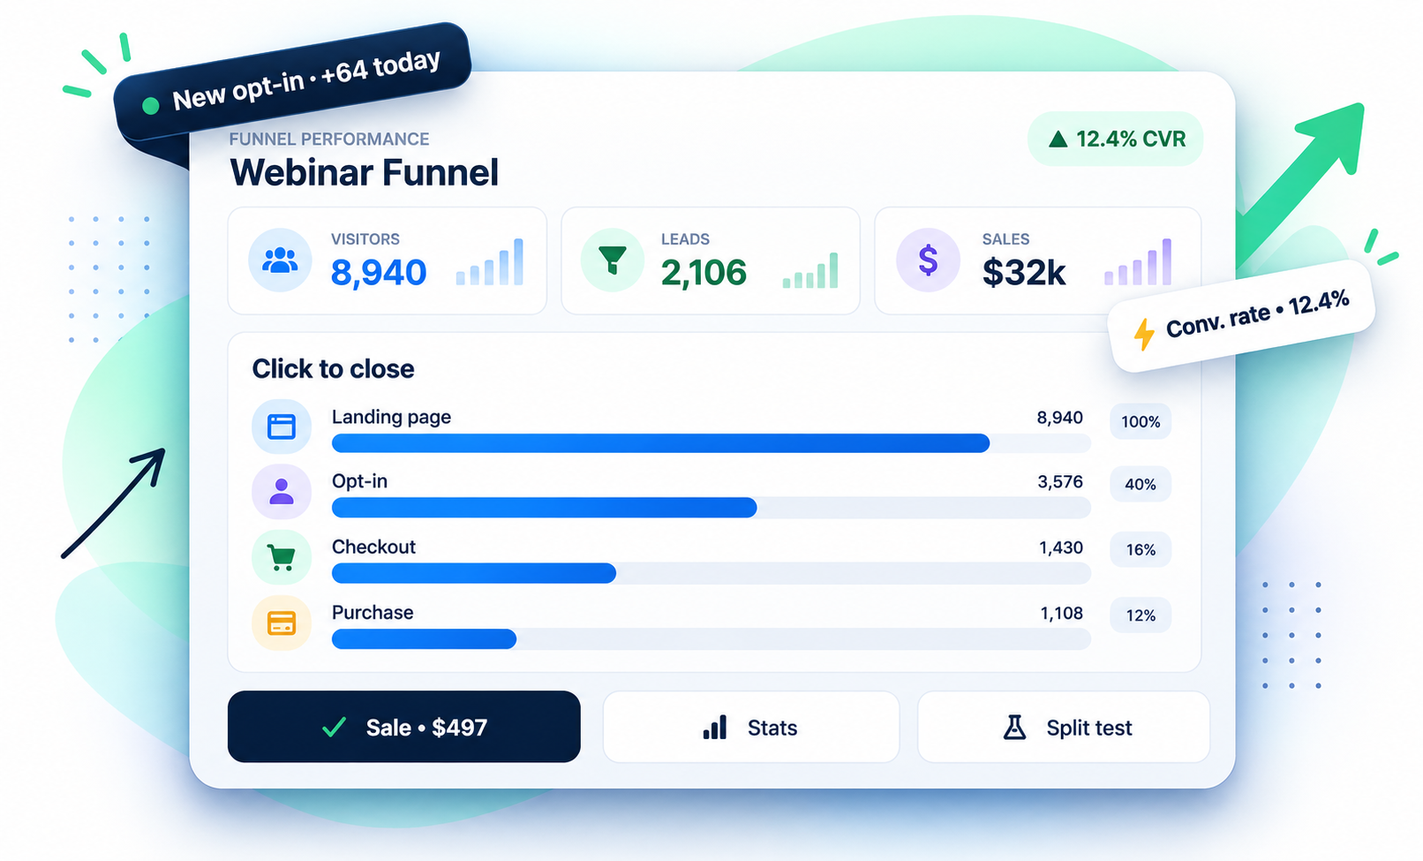Click the Sale • $497 button
This screenshot has height=861, width=1423.
404,727
